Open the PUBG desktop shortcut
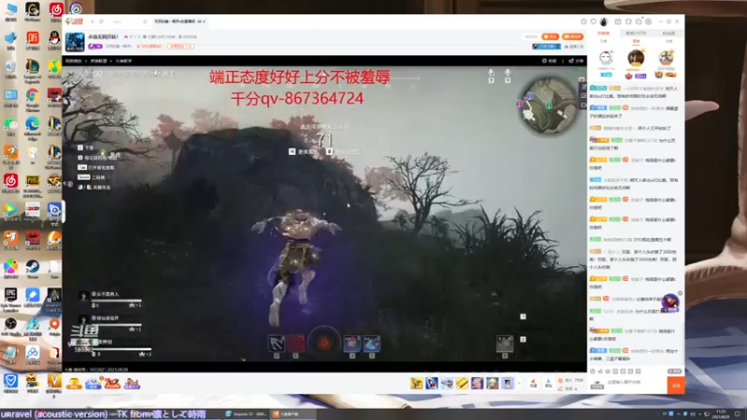 coord(33,185)
